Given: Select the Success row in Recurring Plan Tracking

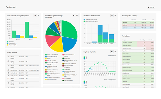Looking at the screenshot, I should point(138,22).
